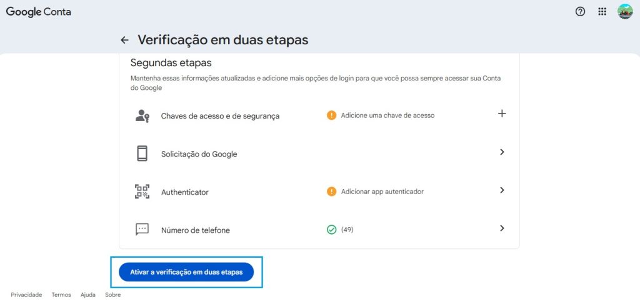Open the Google help question mark icon
The width and height of the screenshot is (640, 302).
point(580,11)
